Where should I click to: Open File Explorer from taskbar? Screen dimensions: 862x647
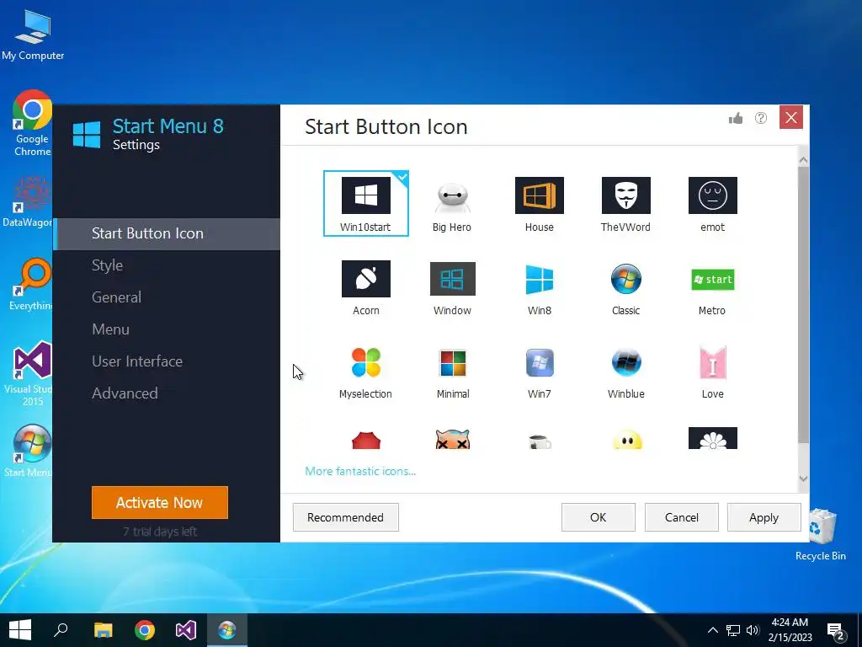pos(104,630)
